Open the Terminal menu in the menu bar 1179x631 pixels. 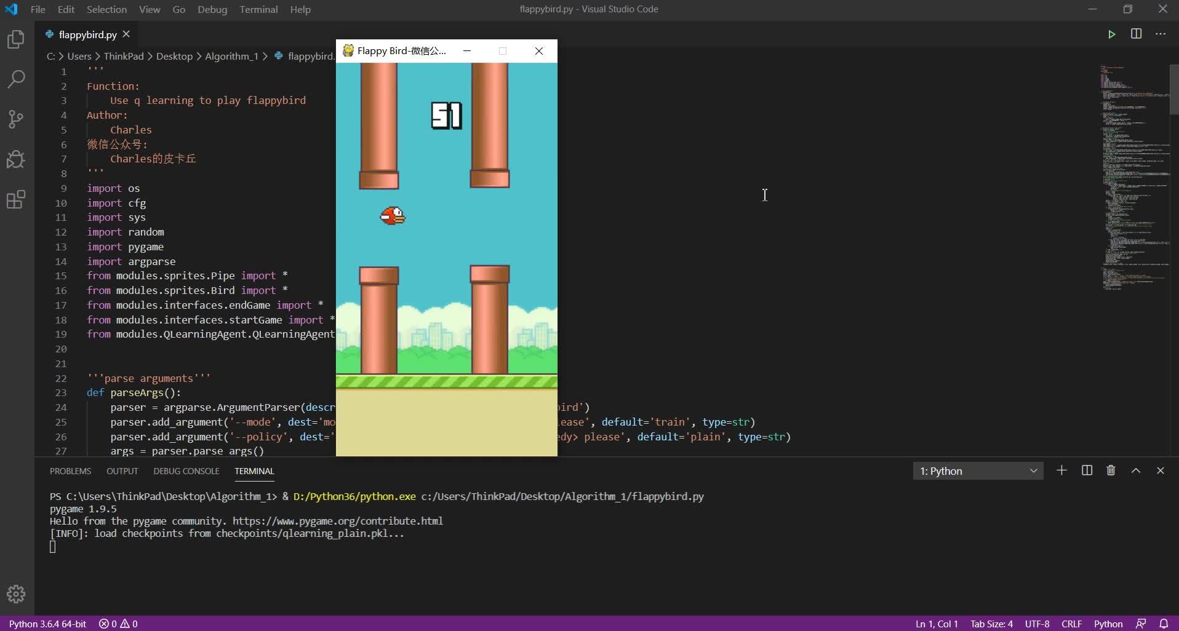[258, 9]
